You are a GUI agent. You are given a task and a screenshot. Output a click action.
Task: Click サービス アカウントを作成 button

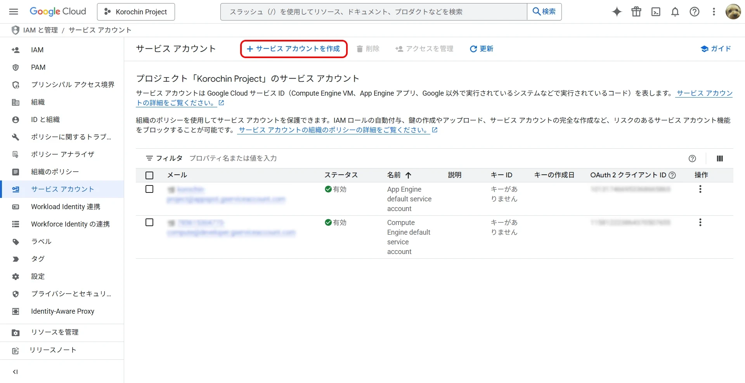coord(294,49)
